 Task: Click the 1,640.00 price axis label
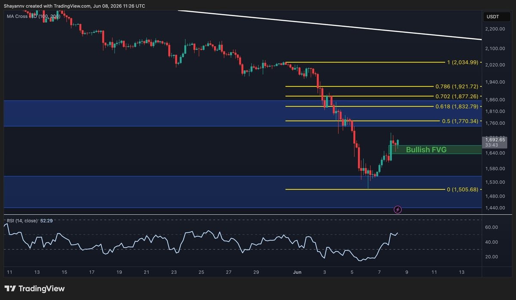495,153
